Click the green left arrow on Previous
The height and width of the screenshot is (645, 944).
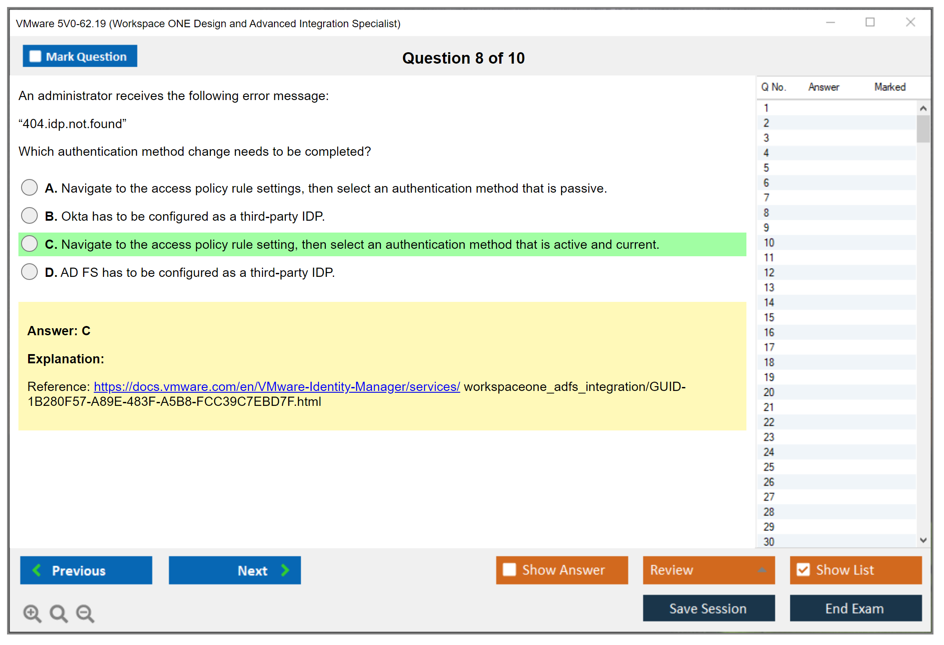point(37,570)
